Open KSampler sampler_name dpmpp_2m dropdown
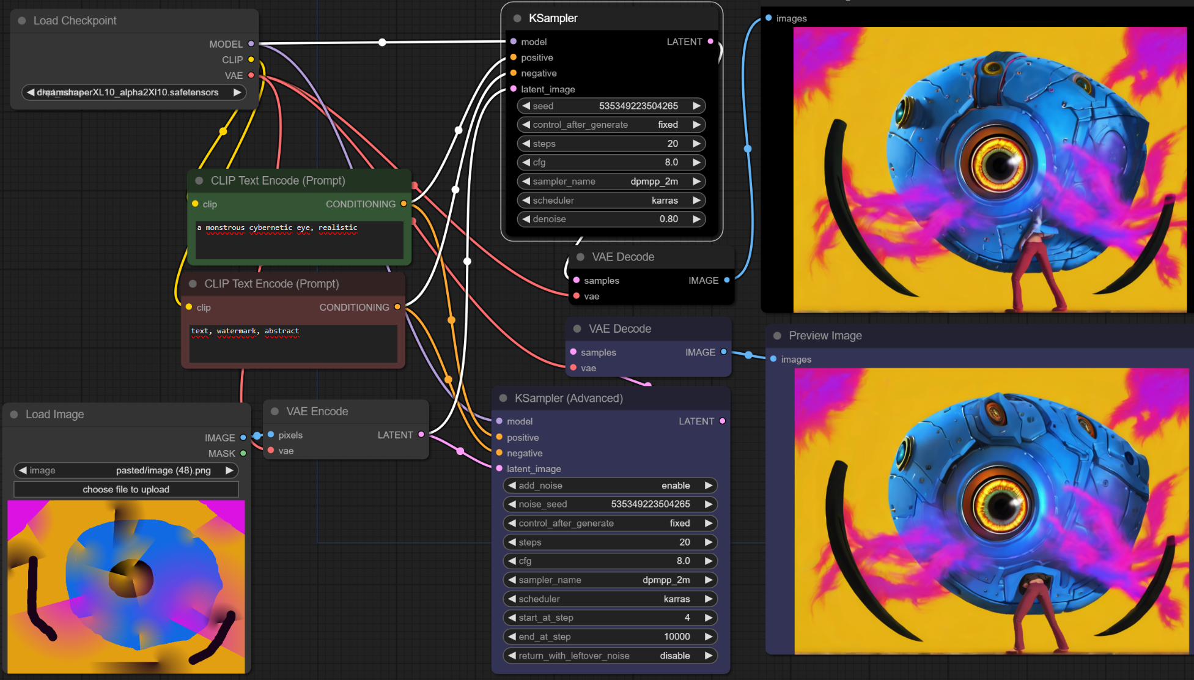This screenshot has width=1194, height=680. pyautogui.click(x=611, y=182)
